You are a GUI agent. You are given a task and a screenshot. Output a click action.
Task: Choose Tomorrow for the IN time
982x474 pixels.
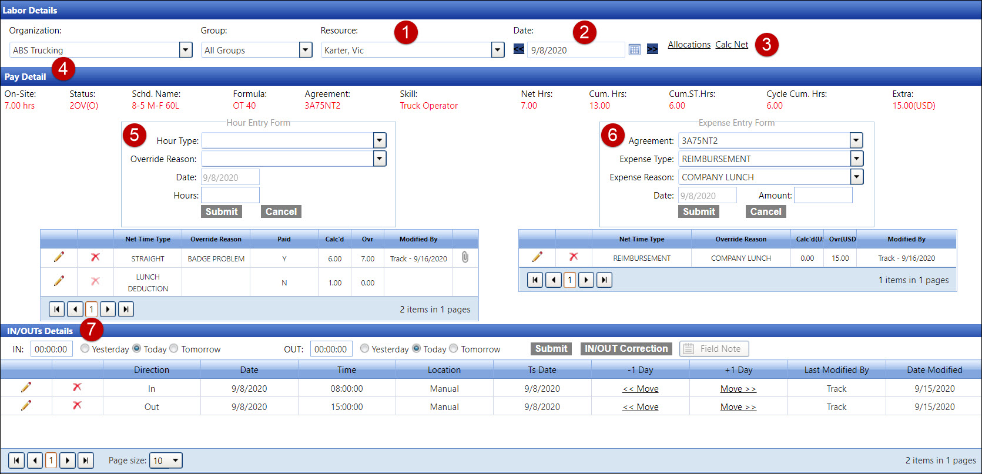(x=174, y=349)
